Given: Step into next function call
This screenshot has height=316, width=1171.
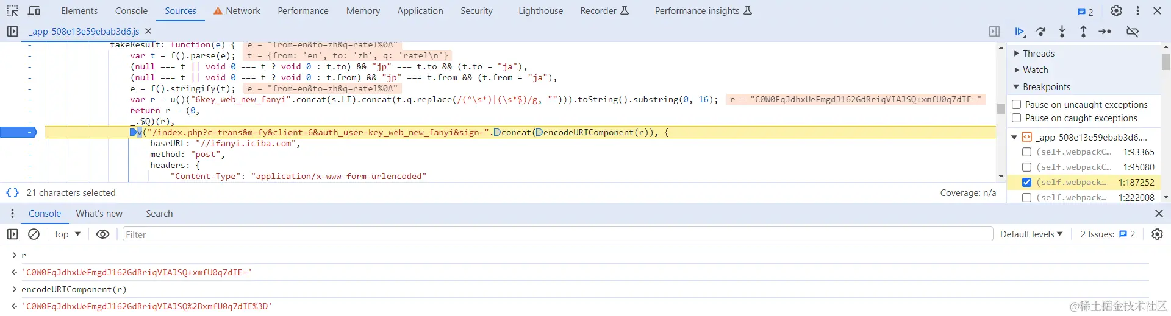Looking at the screenshot, I should coord(1062,32).
